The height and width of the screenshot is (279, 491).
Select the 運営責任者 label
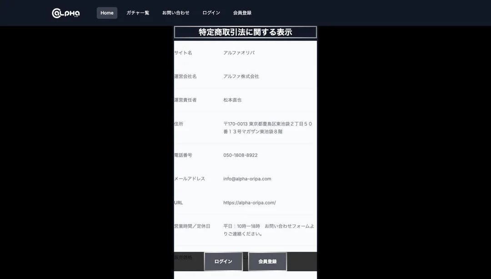[185, 100]
